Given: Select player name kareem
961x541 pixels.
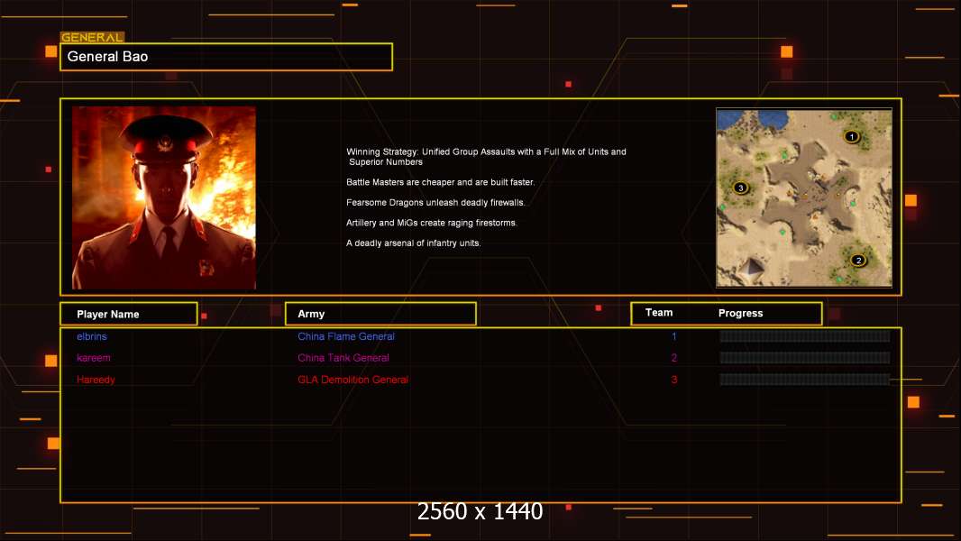Looking at the screenshot, I should 94,358.
